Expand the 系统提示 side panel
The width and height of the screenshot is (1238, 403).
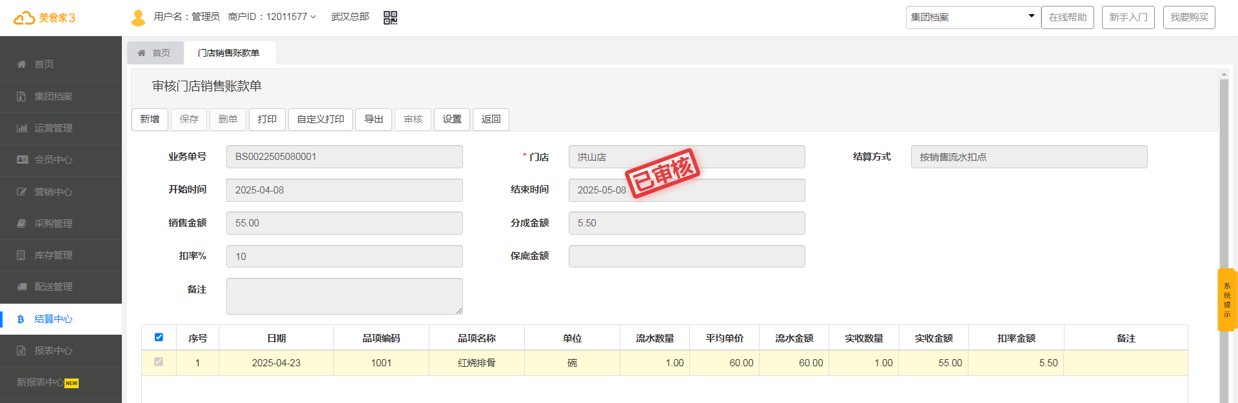tap(1226, 300)
